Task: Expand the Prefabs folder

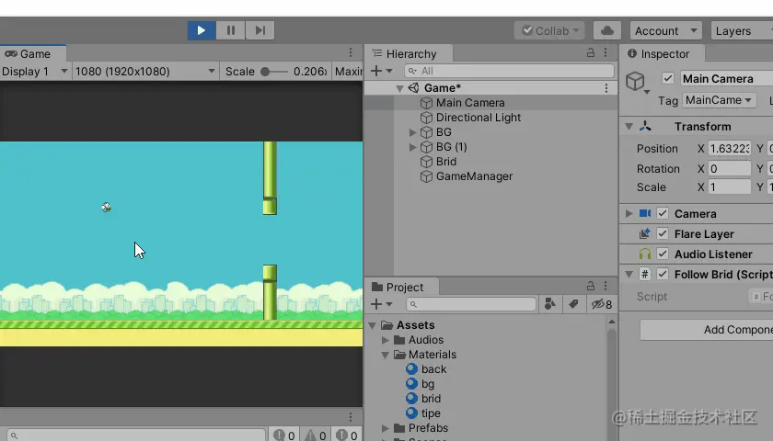Action: click(386, 428)
